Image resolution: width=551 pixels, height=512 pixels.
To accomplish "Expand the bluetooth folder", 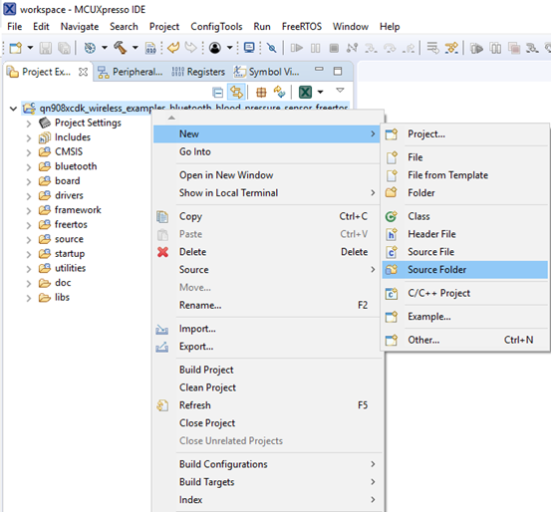I will [x=29, y=167].
